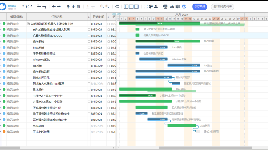This screenshot has height=150, width=268.
Task: Enter fullscreen mode
Action: point(146,7)
